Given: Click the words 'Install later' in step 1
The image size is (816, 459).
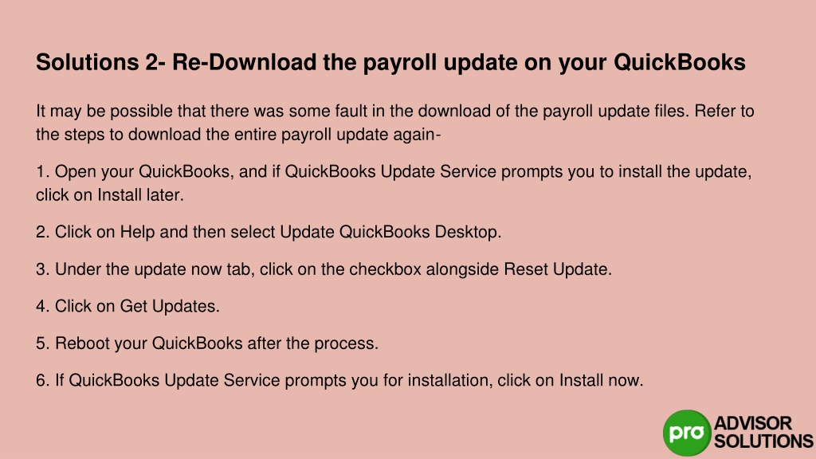Looking at the screenshot, I should pos(139,194).
